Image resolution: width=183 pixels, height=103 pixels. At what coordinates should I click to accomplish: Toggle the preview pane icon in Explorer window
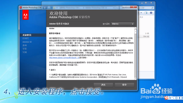tap(146, 13)
